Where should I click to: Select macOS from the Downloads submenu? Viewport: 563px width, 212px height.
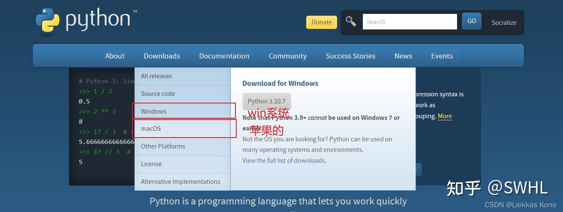151,129
